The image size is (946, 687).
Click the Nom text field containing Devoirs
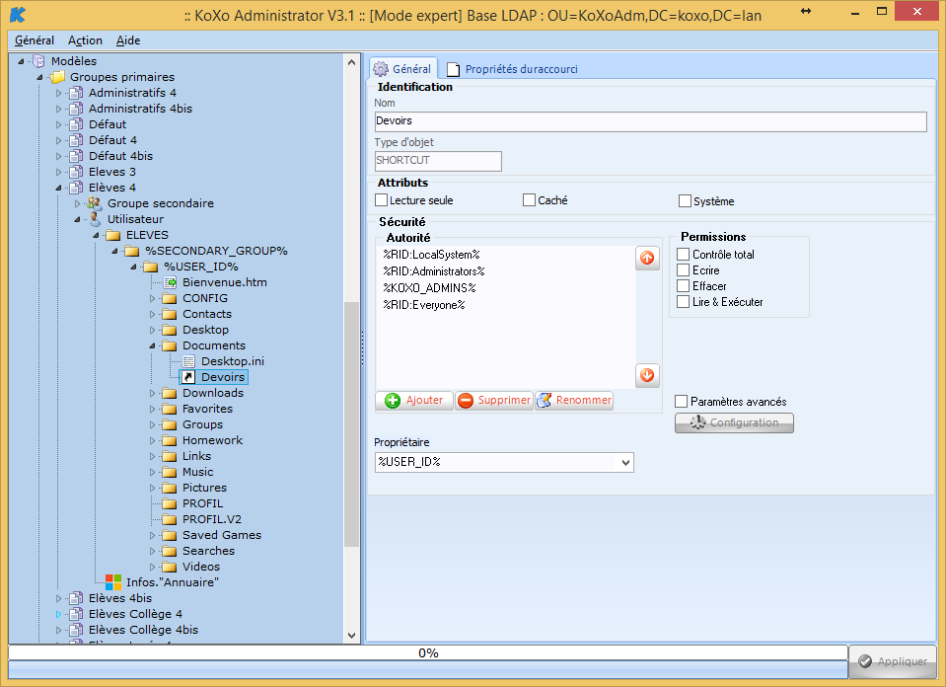(650, 121)
